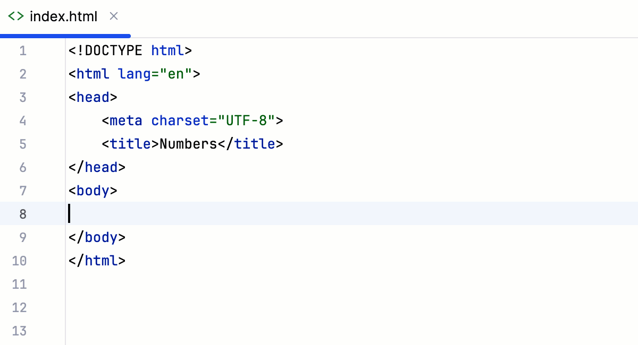Image resolution: width=638 pixels, height=345 pixels.
Task: Click line number 1 in the gutter
Action: pyautogui.click(x=23, y=50)
